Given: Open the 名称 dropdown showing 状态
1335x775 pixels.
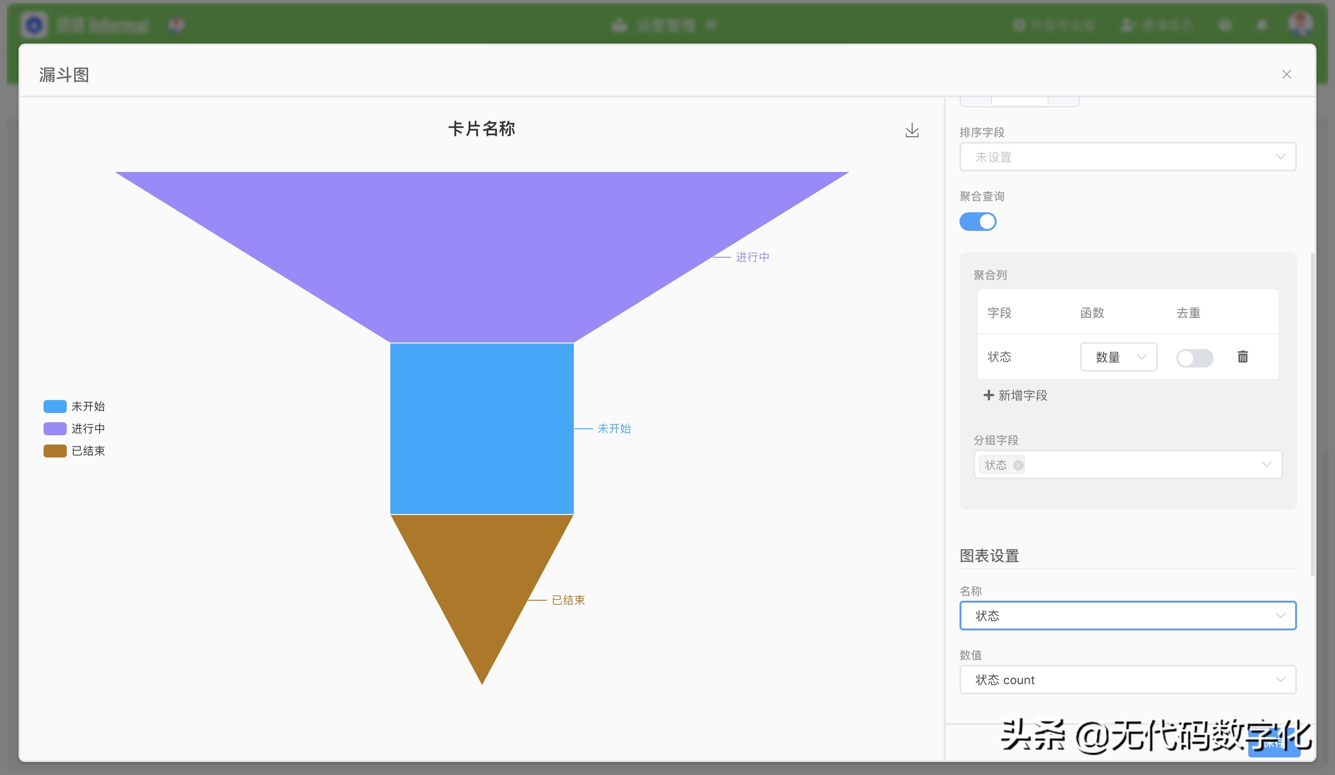Looking at the screenshot, I should pos(1127,616).
